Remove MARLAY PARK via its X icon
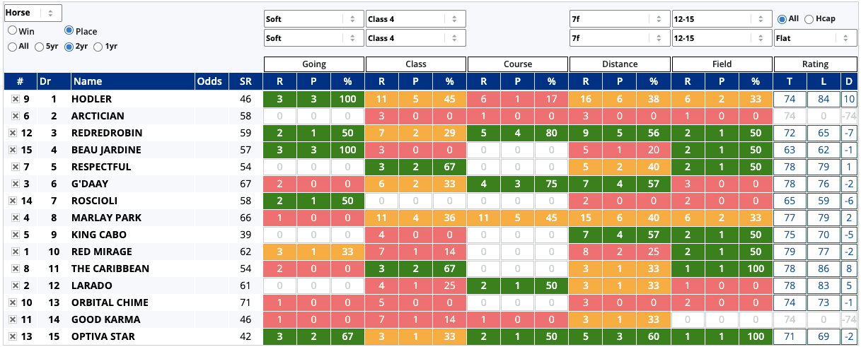 point(15,218)
